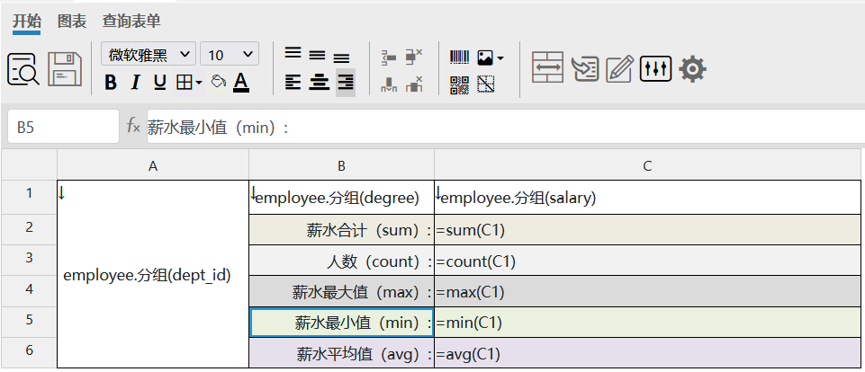Select cell 薪水合计（sum）
The image size is (865, 372).
coord(341,230)
